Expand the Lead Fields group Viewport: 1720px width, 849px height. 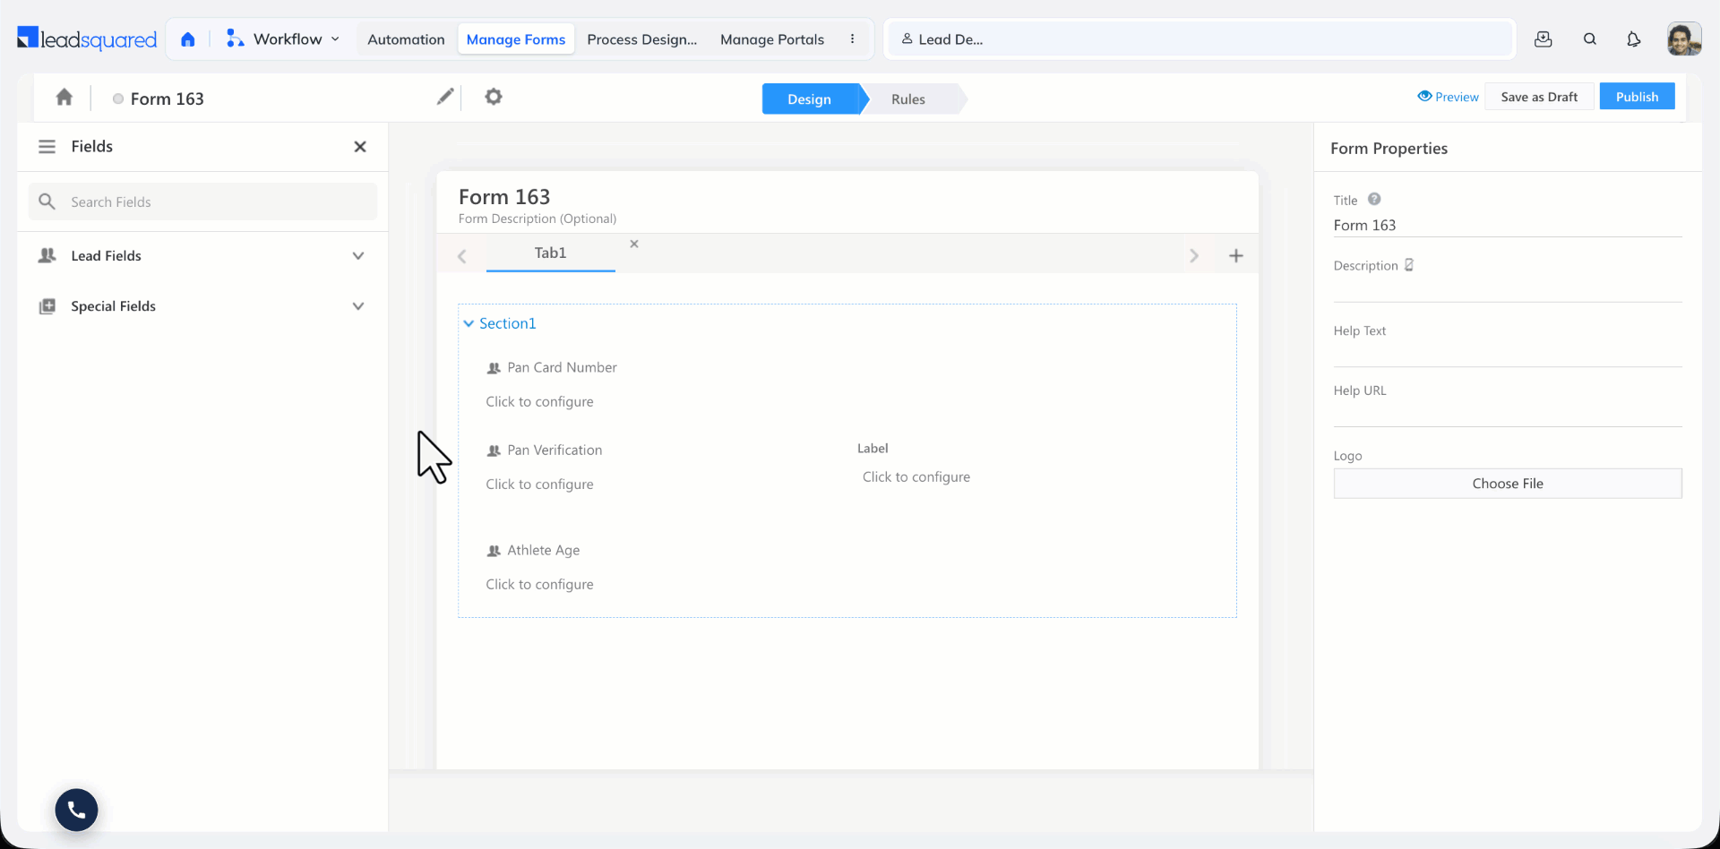(202, 256)
